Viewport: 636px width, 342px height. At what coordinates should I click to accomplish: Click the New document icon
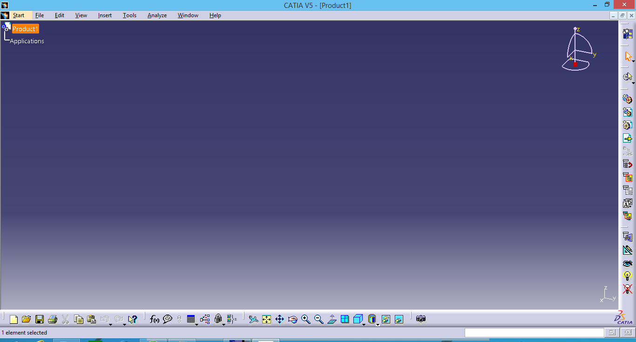pyautogui.click(x=14, y=319)
